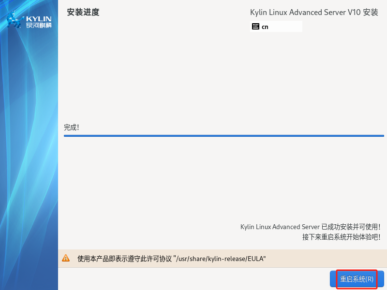Click the 银河麒麟 emblem graphic
The height and width of the screenshot is (290, 387).
tap(15, 19)
